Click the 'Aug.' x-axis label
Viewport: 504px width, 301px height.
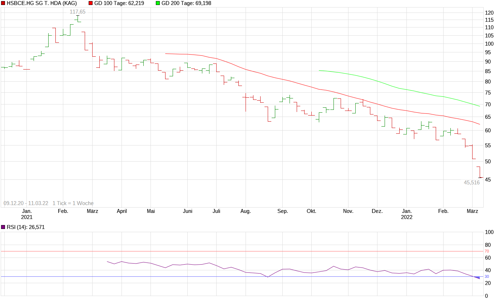coord(246,211)
